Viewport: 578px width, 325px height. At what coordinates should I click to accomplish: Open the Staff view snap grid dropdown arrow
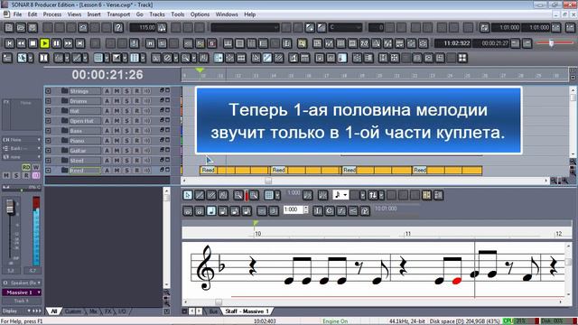tap(277, 195)
